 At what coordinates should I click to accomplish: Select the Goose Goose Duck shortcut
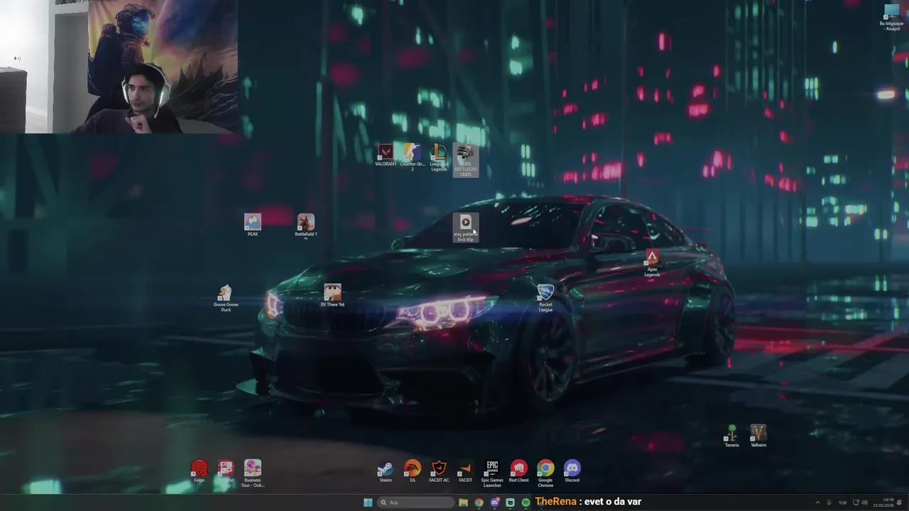(x=226, y=298)
